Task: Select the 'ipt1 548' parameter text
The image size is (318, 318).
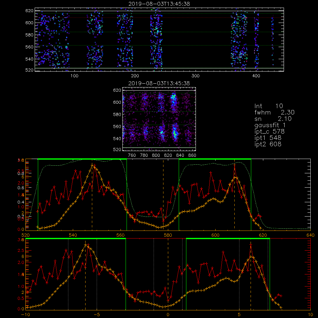Action: 268,138
